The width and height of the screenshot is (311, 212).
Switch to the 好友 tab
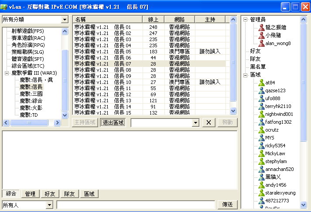coord(50,194)
